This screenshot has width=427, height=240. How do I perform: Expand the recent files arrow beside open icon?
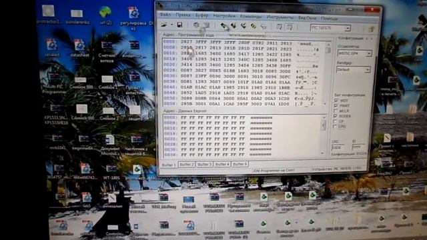coord(171,25)
